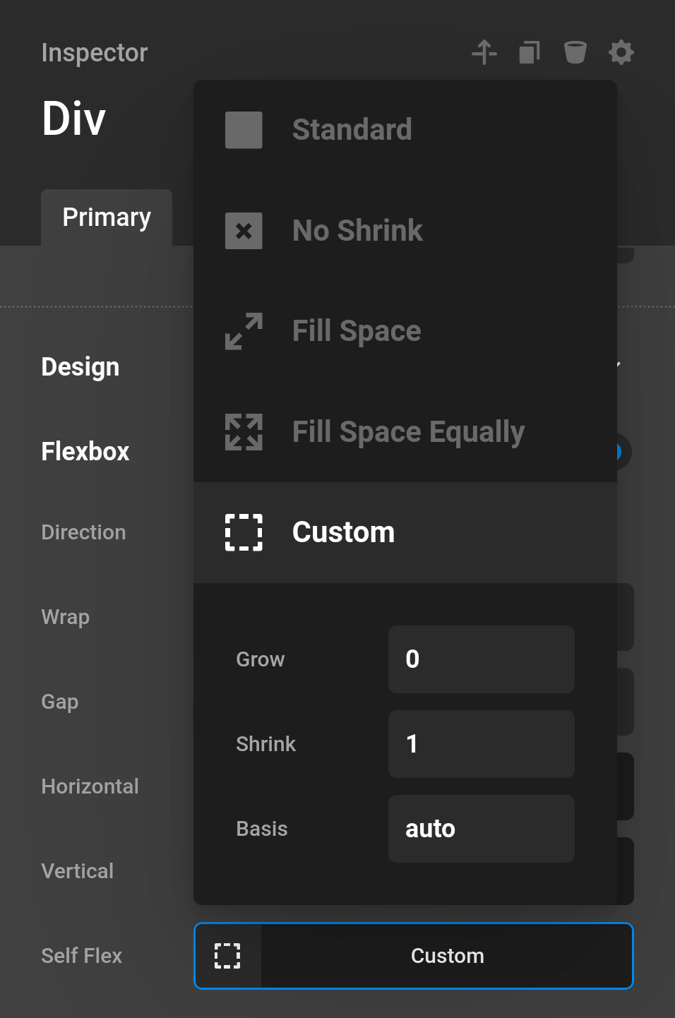Delete the Div using the trash icon
Image resolution: width=675 pixels, height=1018 pixels.
(575, 52)
